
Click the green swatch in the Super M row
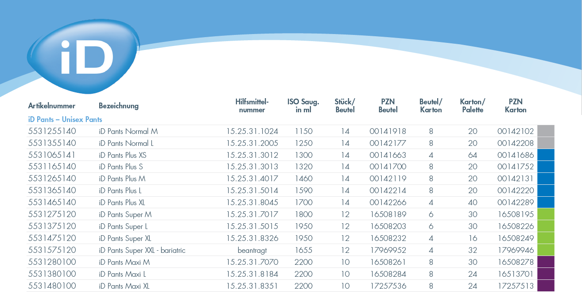[x=546, y=214]
